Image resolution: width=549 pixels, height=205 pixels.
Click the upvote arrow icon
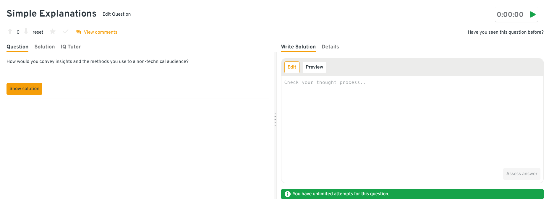coord(10,32)
